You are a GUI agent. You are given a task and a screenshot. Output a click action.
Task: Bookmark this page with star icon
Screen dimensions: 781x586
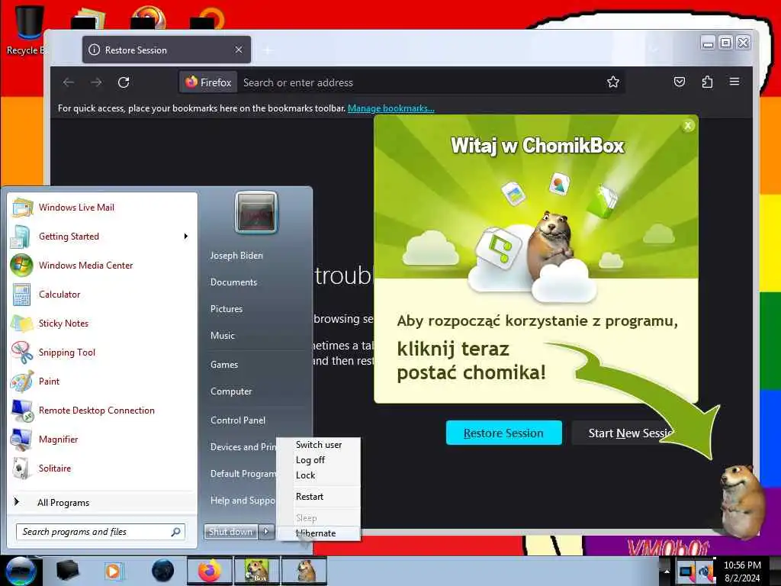613,82
